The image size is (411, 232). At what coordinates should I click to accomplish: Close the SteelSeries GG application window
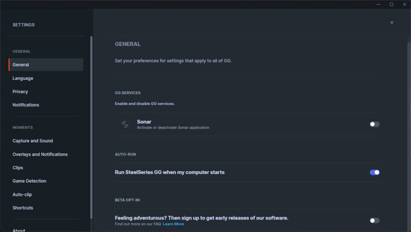click(405, 4)
